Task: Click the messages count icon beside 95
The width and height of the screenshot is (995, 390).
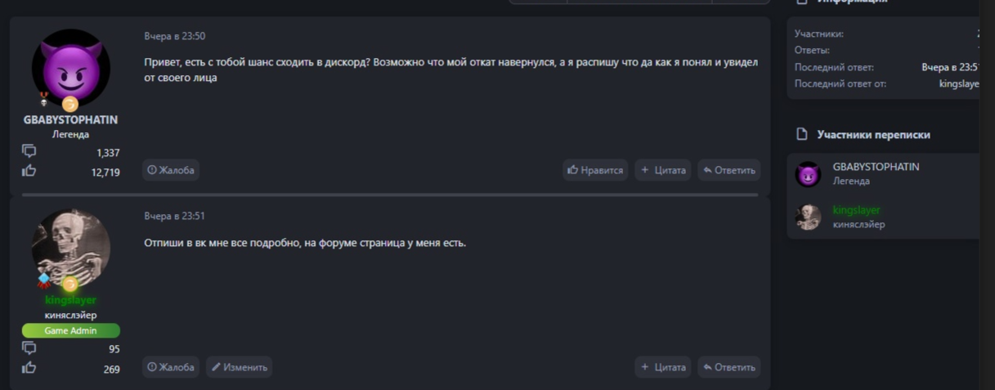Action: tap(29, 348)
